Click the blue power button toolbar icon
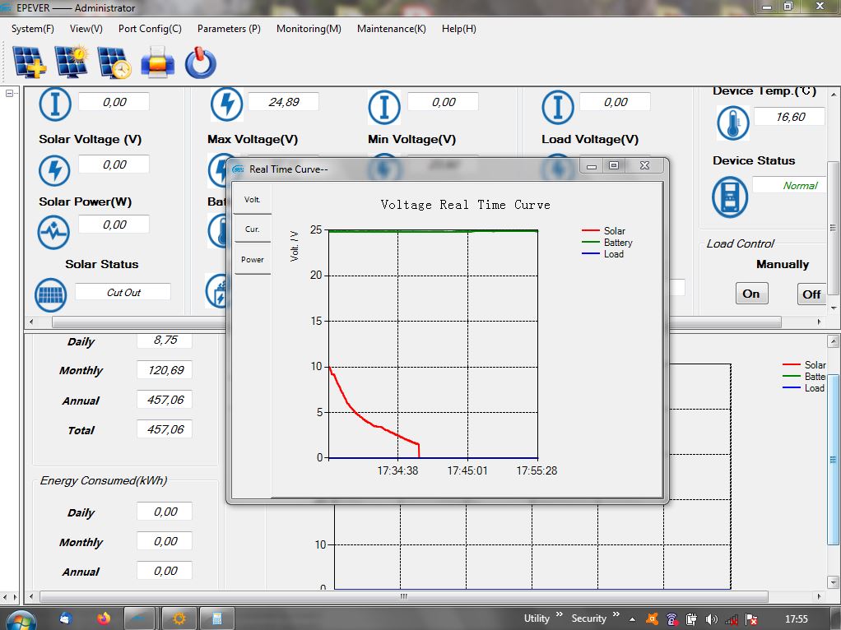This screenshot has height=630, width=841. [200, 63]
